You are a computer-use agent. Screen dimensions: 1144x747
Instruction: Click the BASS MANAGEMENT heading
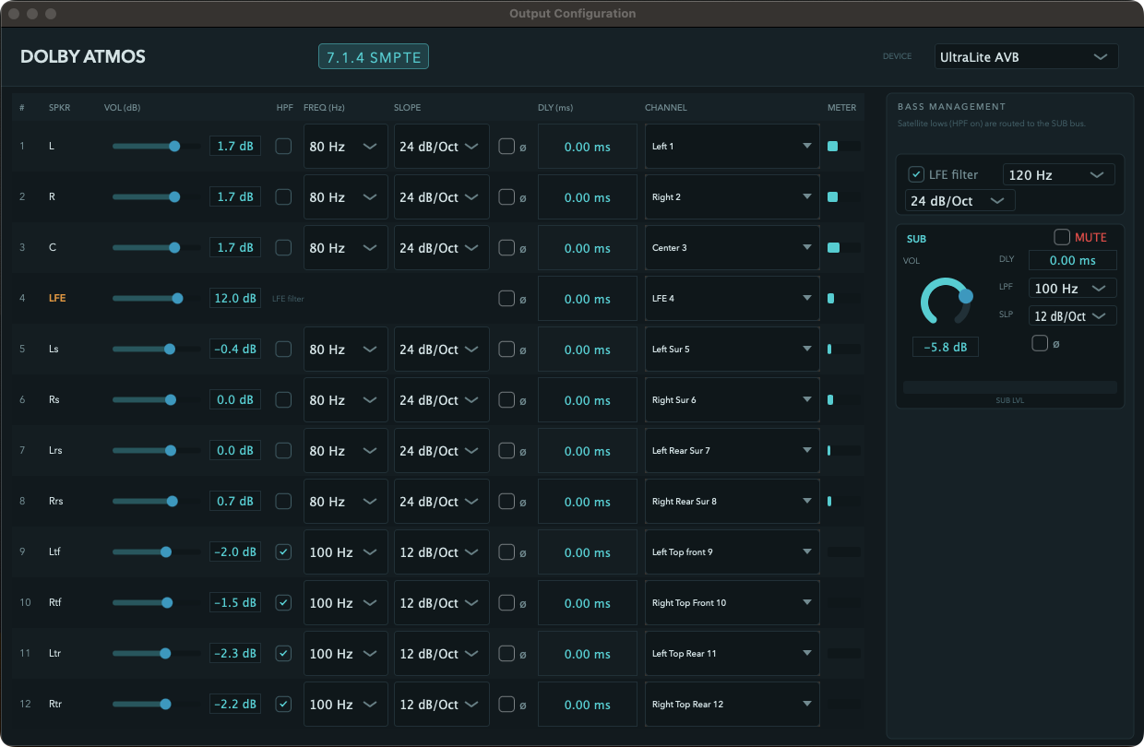[951, 107]
